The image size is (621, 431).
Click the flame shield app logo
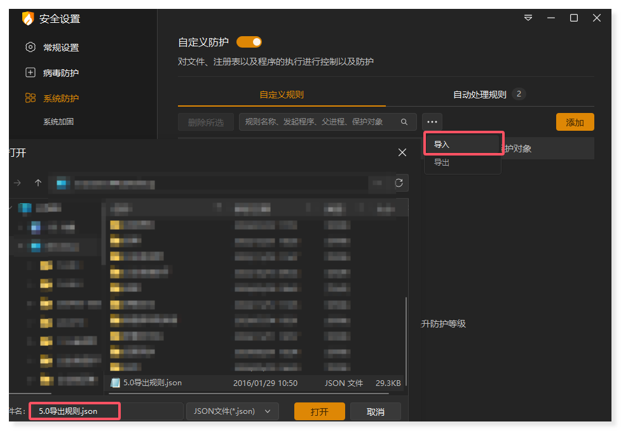[x=27, y=19]
